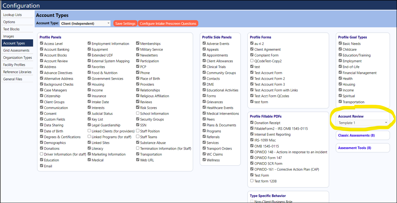Screen dimensions: 397x203
Task: Open Facility Profiles in the sidebar
Action: (x=17, y=65)
